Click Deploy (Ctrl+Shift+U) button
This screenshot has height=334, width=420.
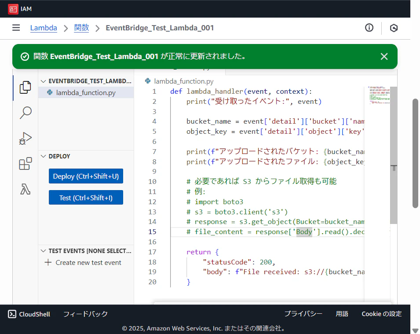86,176
